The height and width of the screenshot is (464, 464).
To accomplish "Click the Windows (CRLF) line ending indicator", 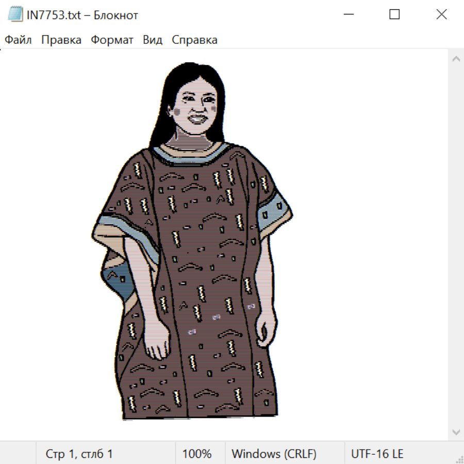I will click(274, 454).
